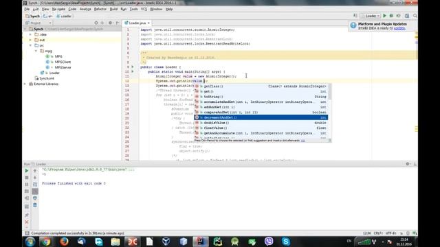This screenshot has width=440, height=247.
Task: Pin the Loader Run tab
Action: click(27, 215)
